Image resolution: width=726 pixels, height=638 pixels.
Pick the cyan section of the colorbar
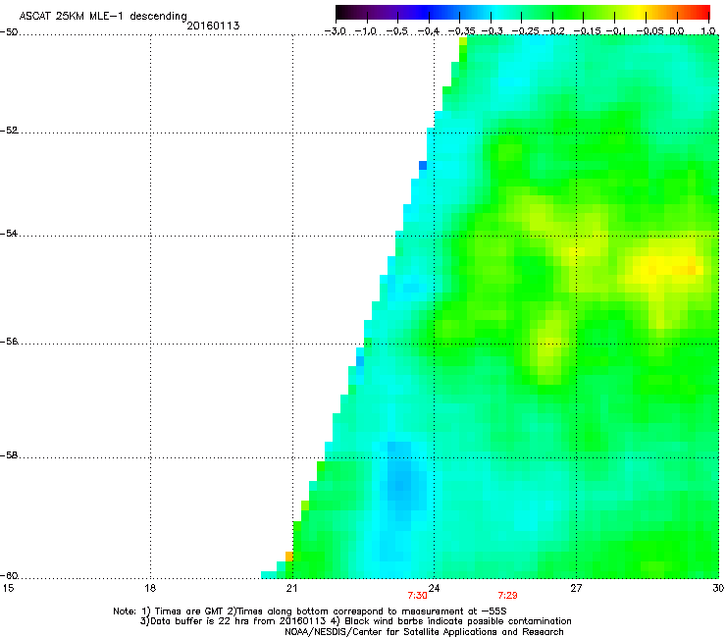[495, 12]
